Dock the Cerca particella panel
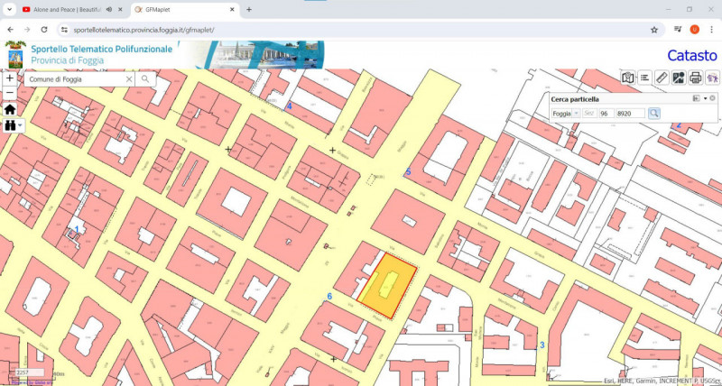The height and width of the screenshot is (386, 722). coord(696,98)
